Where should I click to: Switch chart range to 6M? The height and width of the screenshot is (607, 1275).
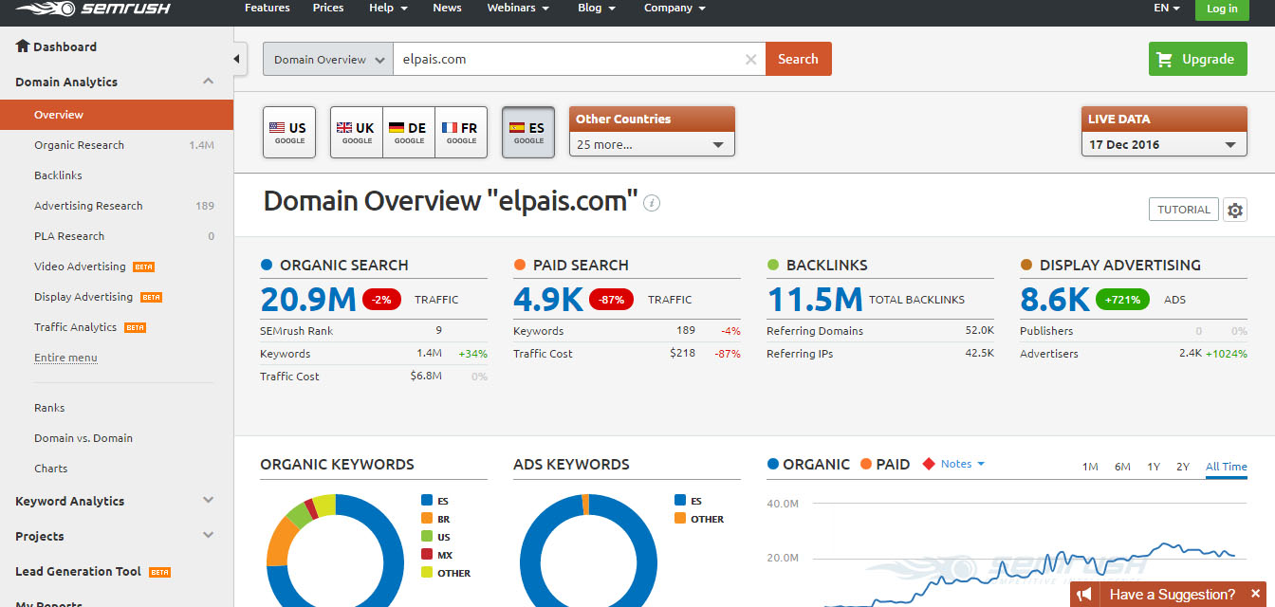pyautogui.click(x=1122, y=467)
